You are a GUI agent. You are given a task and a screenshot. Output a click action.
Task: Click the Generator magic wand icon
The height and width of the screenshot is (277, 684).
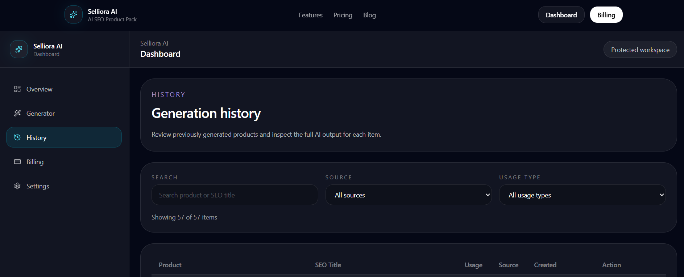[17, 113]
